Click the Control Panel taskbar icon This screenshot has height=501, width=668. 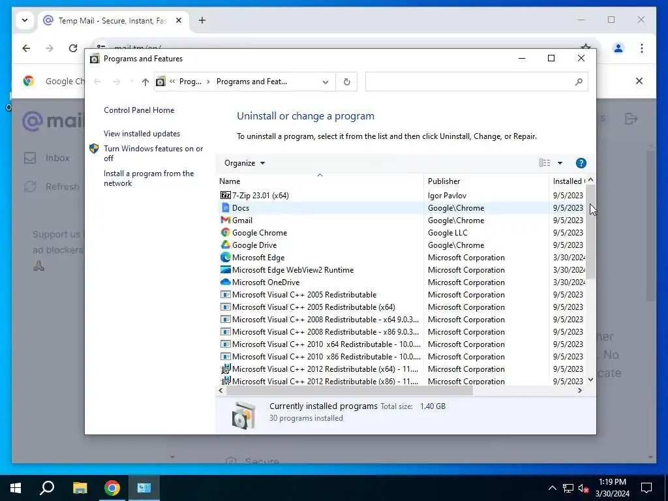point(144,488)
